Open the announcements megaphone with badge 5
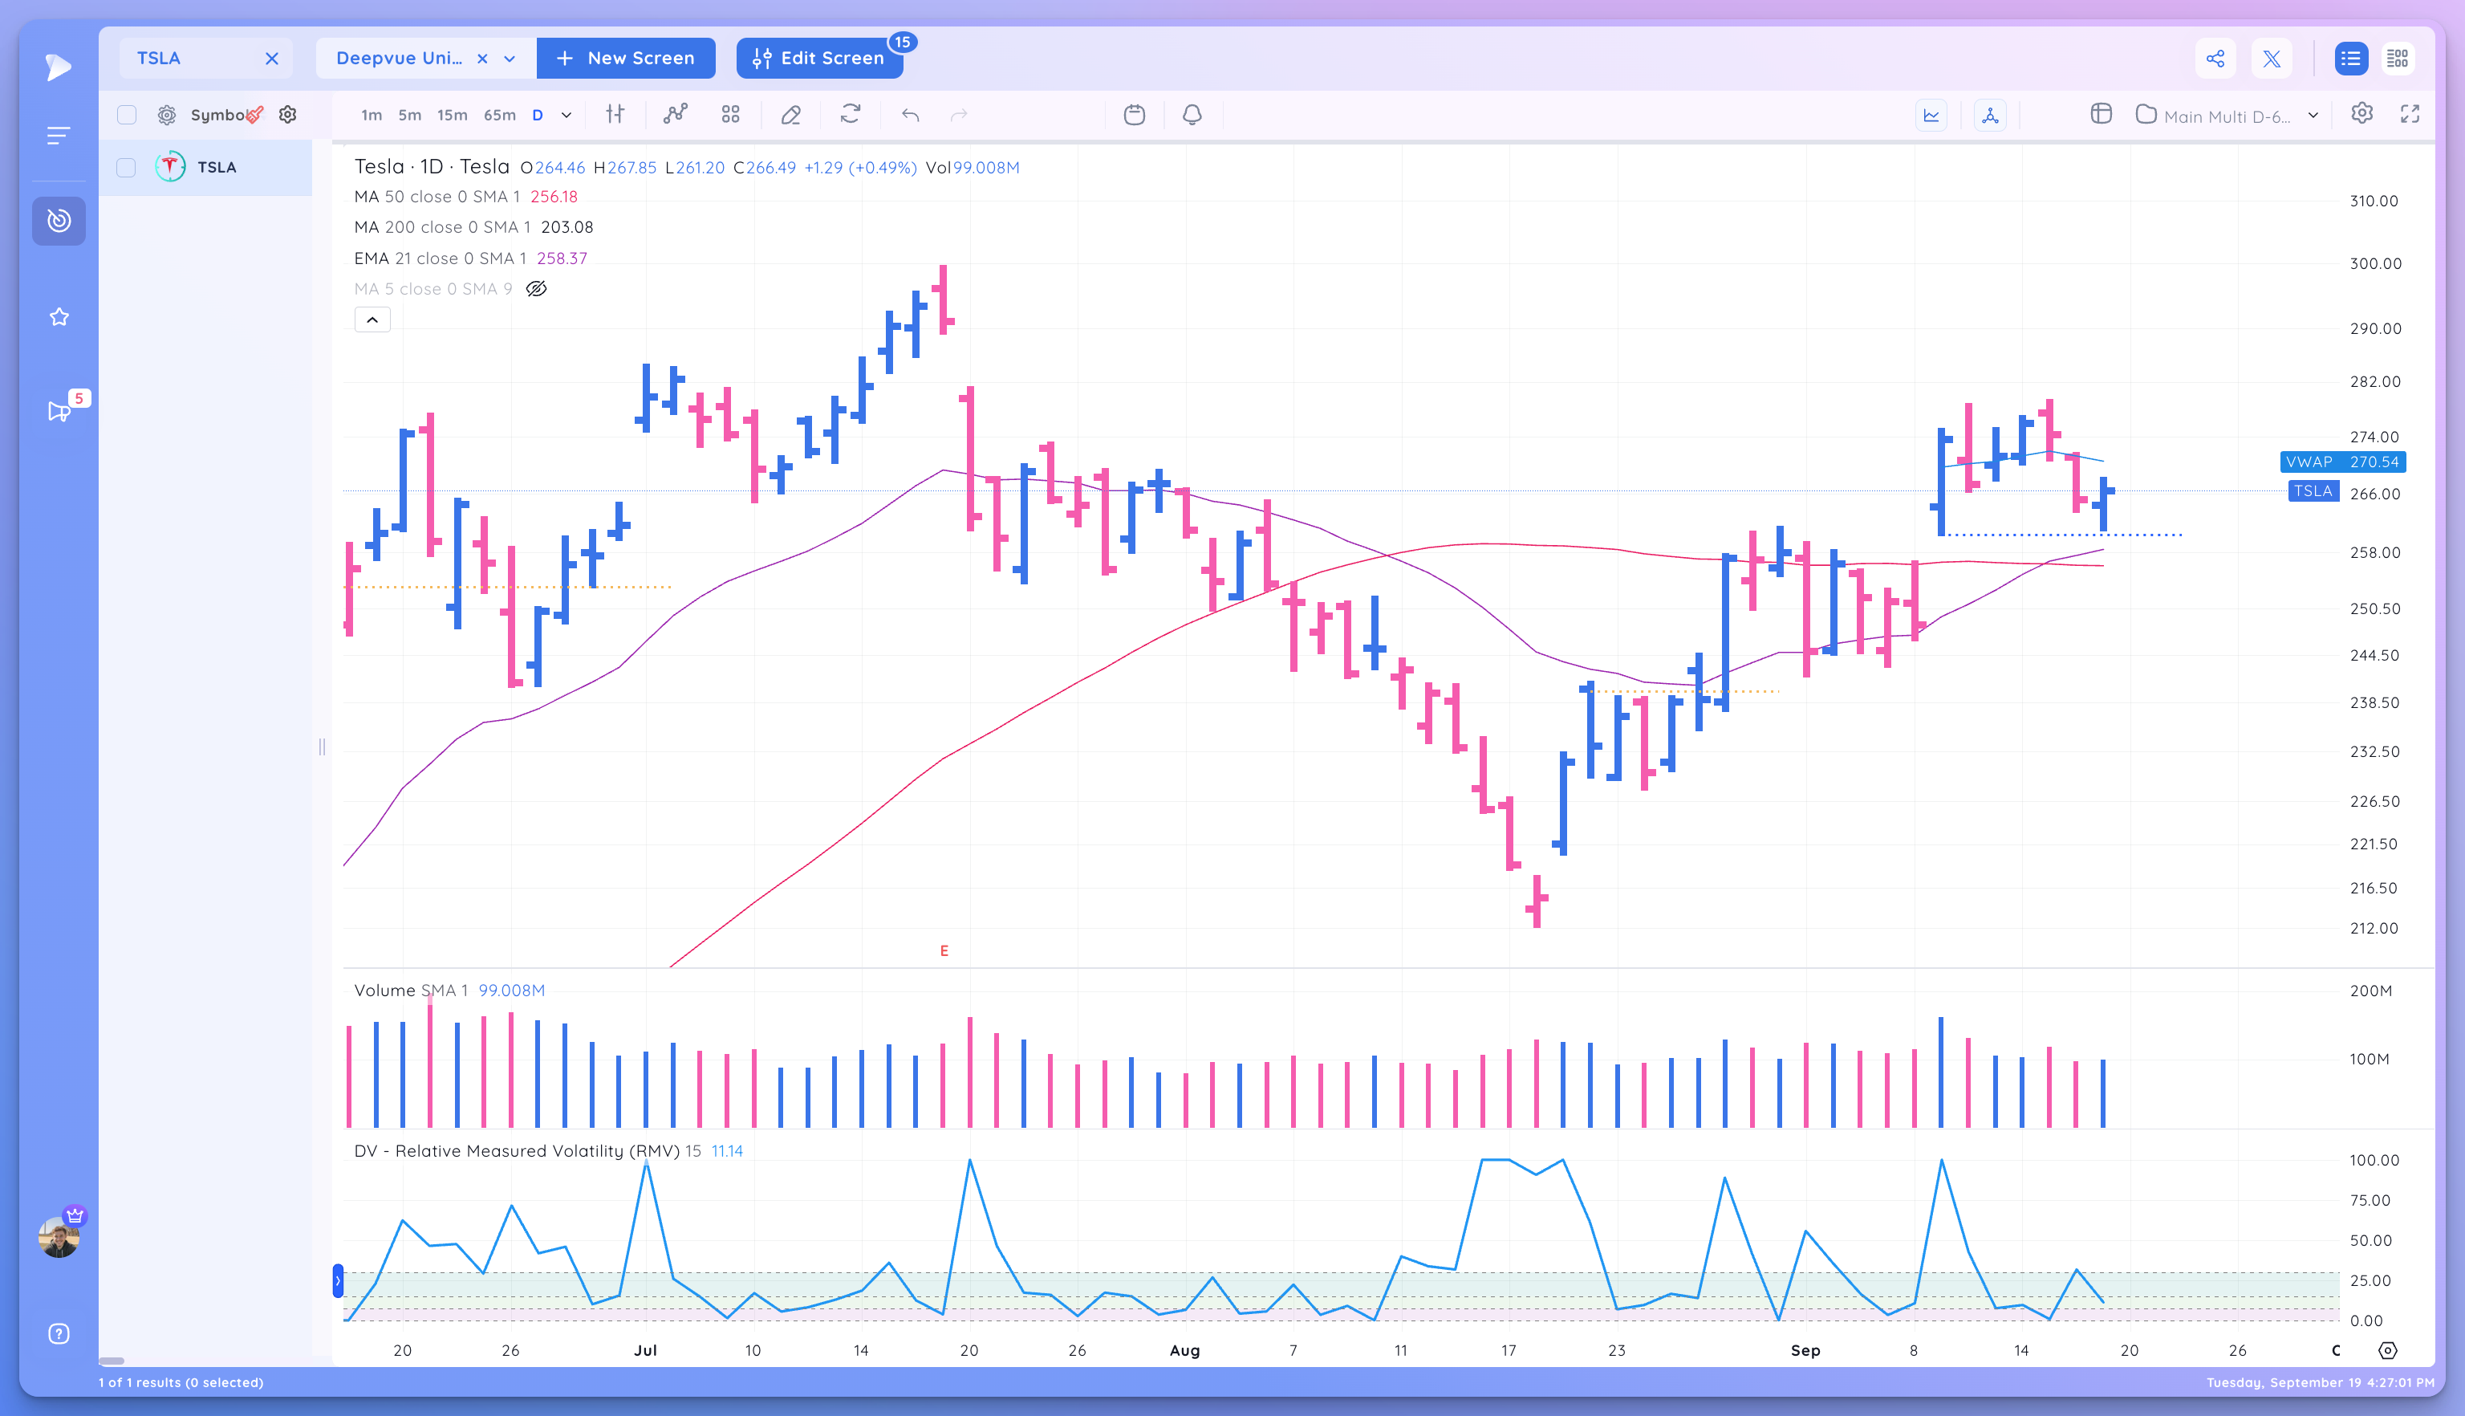Viewport: 2465px width, 1416px height. pos(59,410)
